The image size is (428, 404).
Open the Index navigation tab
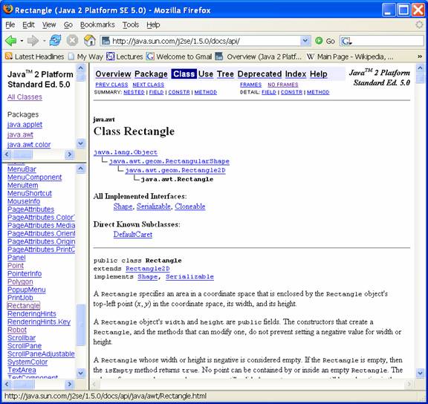296,74
